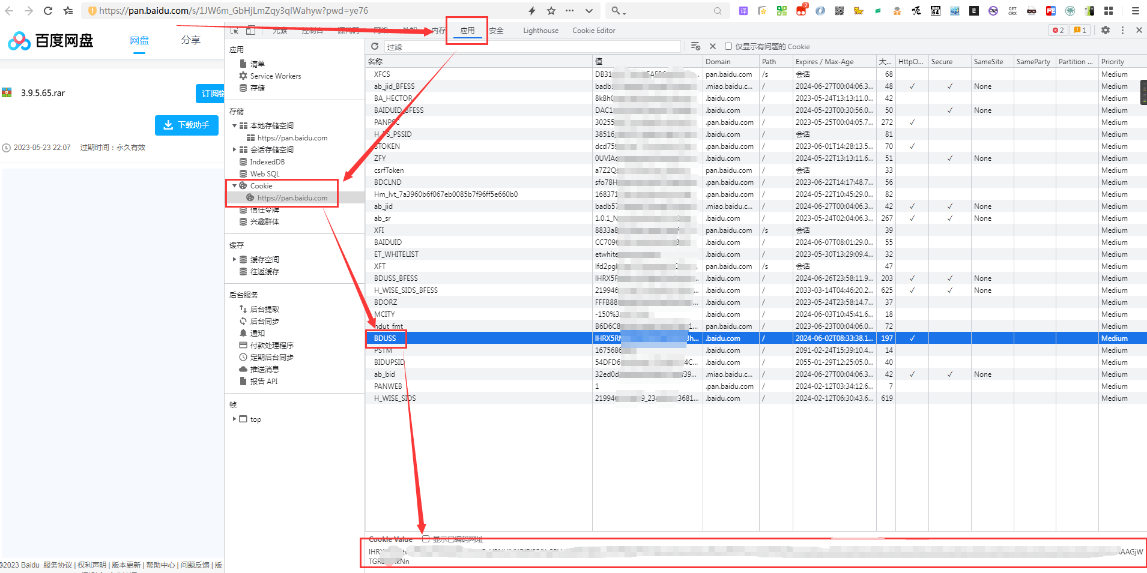Click the refresh cookies icon
The height and width of the screenshot is (573, 1147).
pyautogui.click(x=375, y=46)
